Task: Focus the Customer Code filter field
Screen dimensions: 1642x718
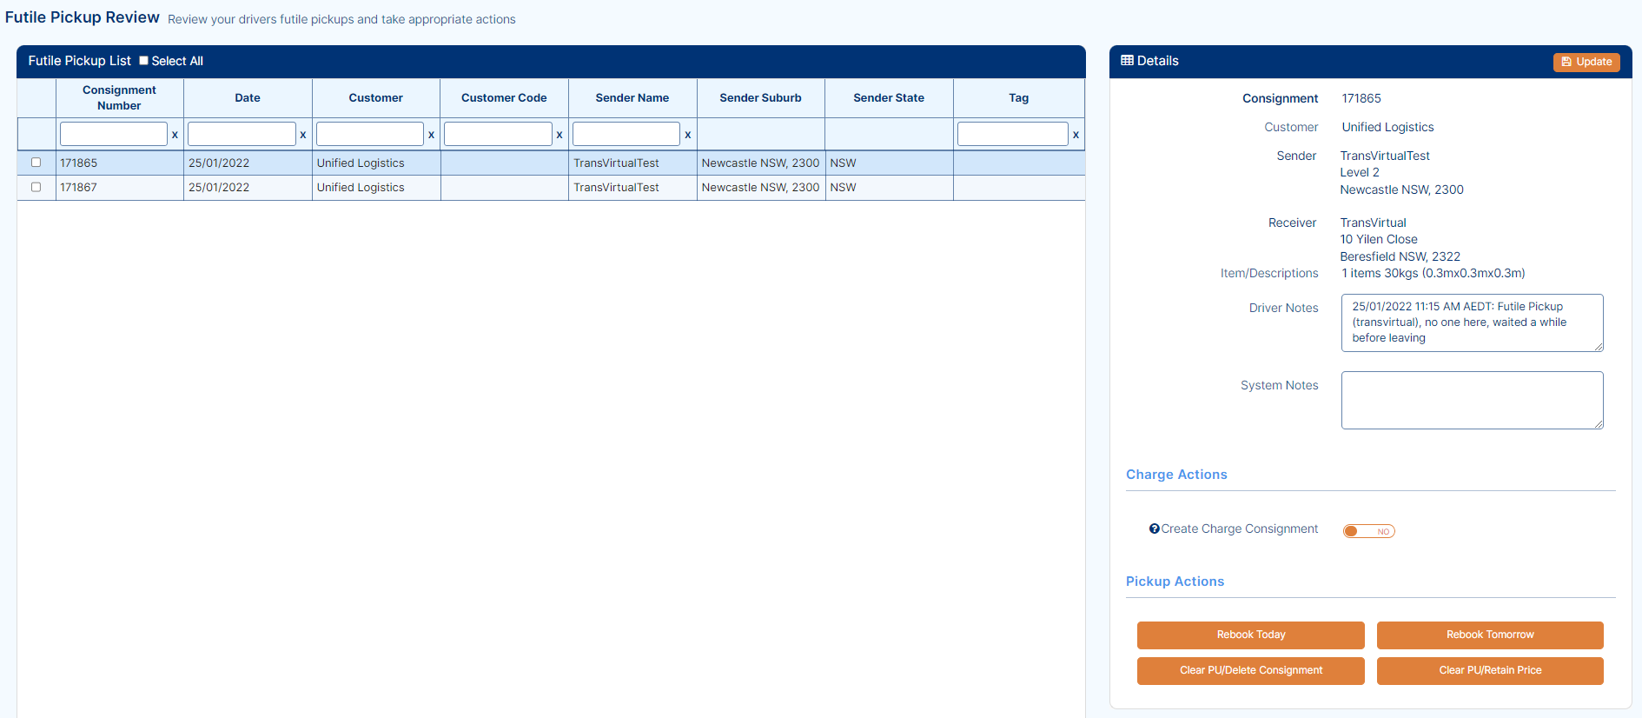Action: click(498, 134)
